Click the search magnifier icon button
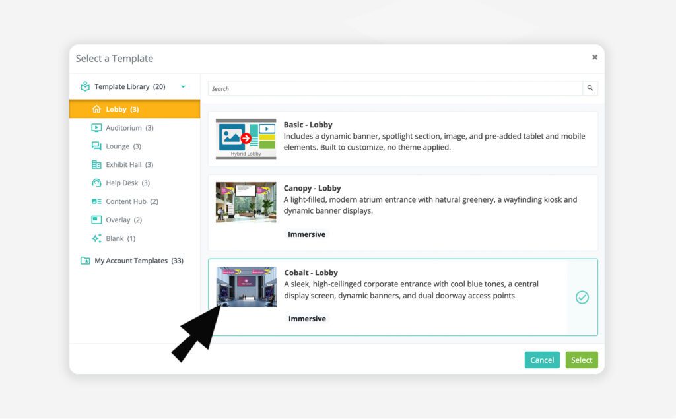 pyautogui.click(x=590, y=88)
